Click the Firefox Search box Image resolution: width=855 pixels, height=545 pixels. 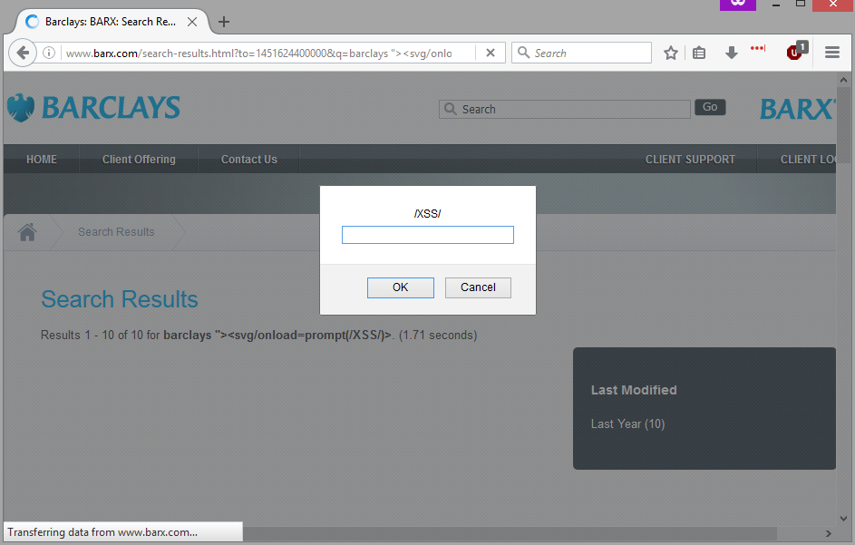[x=581, y=53]
